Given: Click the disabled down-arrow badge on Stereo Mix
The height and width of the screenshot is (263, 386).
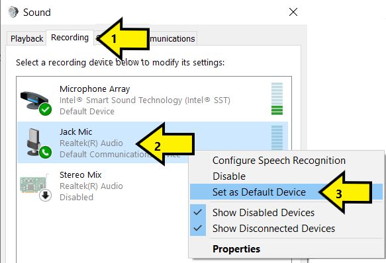Looking at the screenshot, I should tap(46, 196).
